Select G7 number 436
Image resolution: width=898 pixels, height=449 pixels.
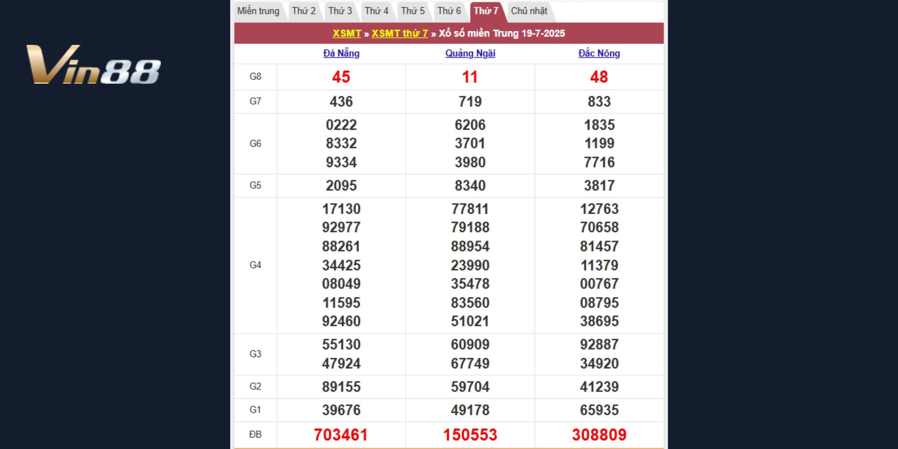coord(341,102)
